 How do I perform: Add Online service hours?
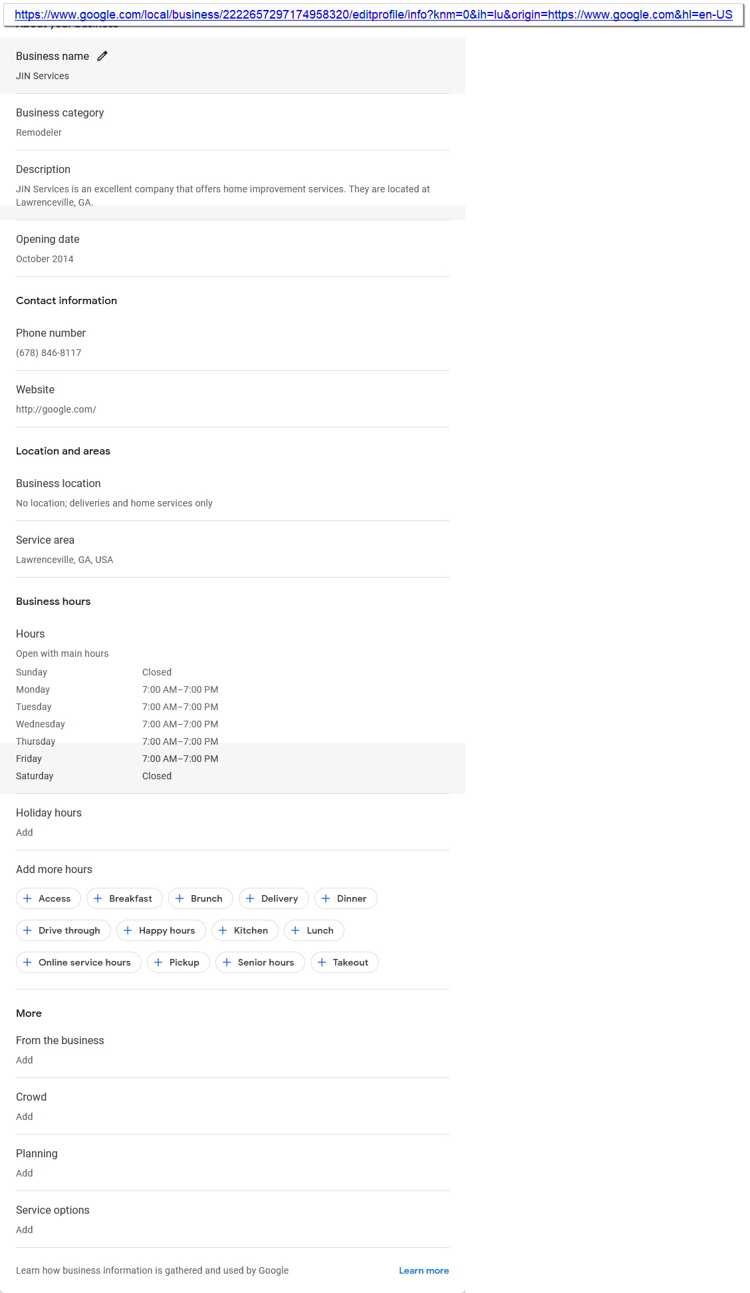pyautogui.click(x=78, y=962)
